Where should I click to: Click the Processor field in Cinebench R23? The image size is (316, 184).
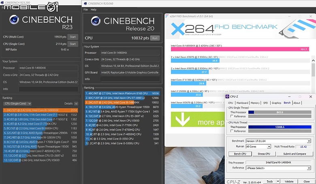(48, 68)
